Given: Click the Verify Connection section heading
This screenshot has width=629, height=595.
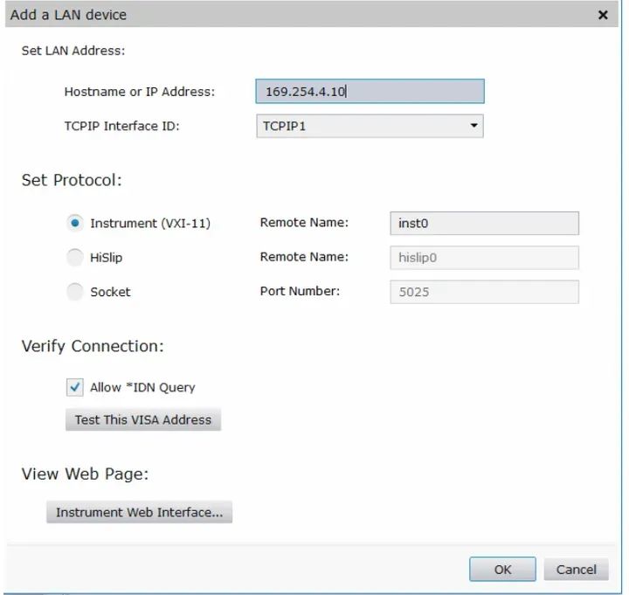Looking at the screenshot, I should [93, 346].
